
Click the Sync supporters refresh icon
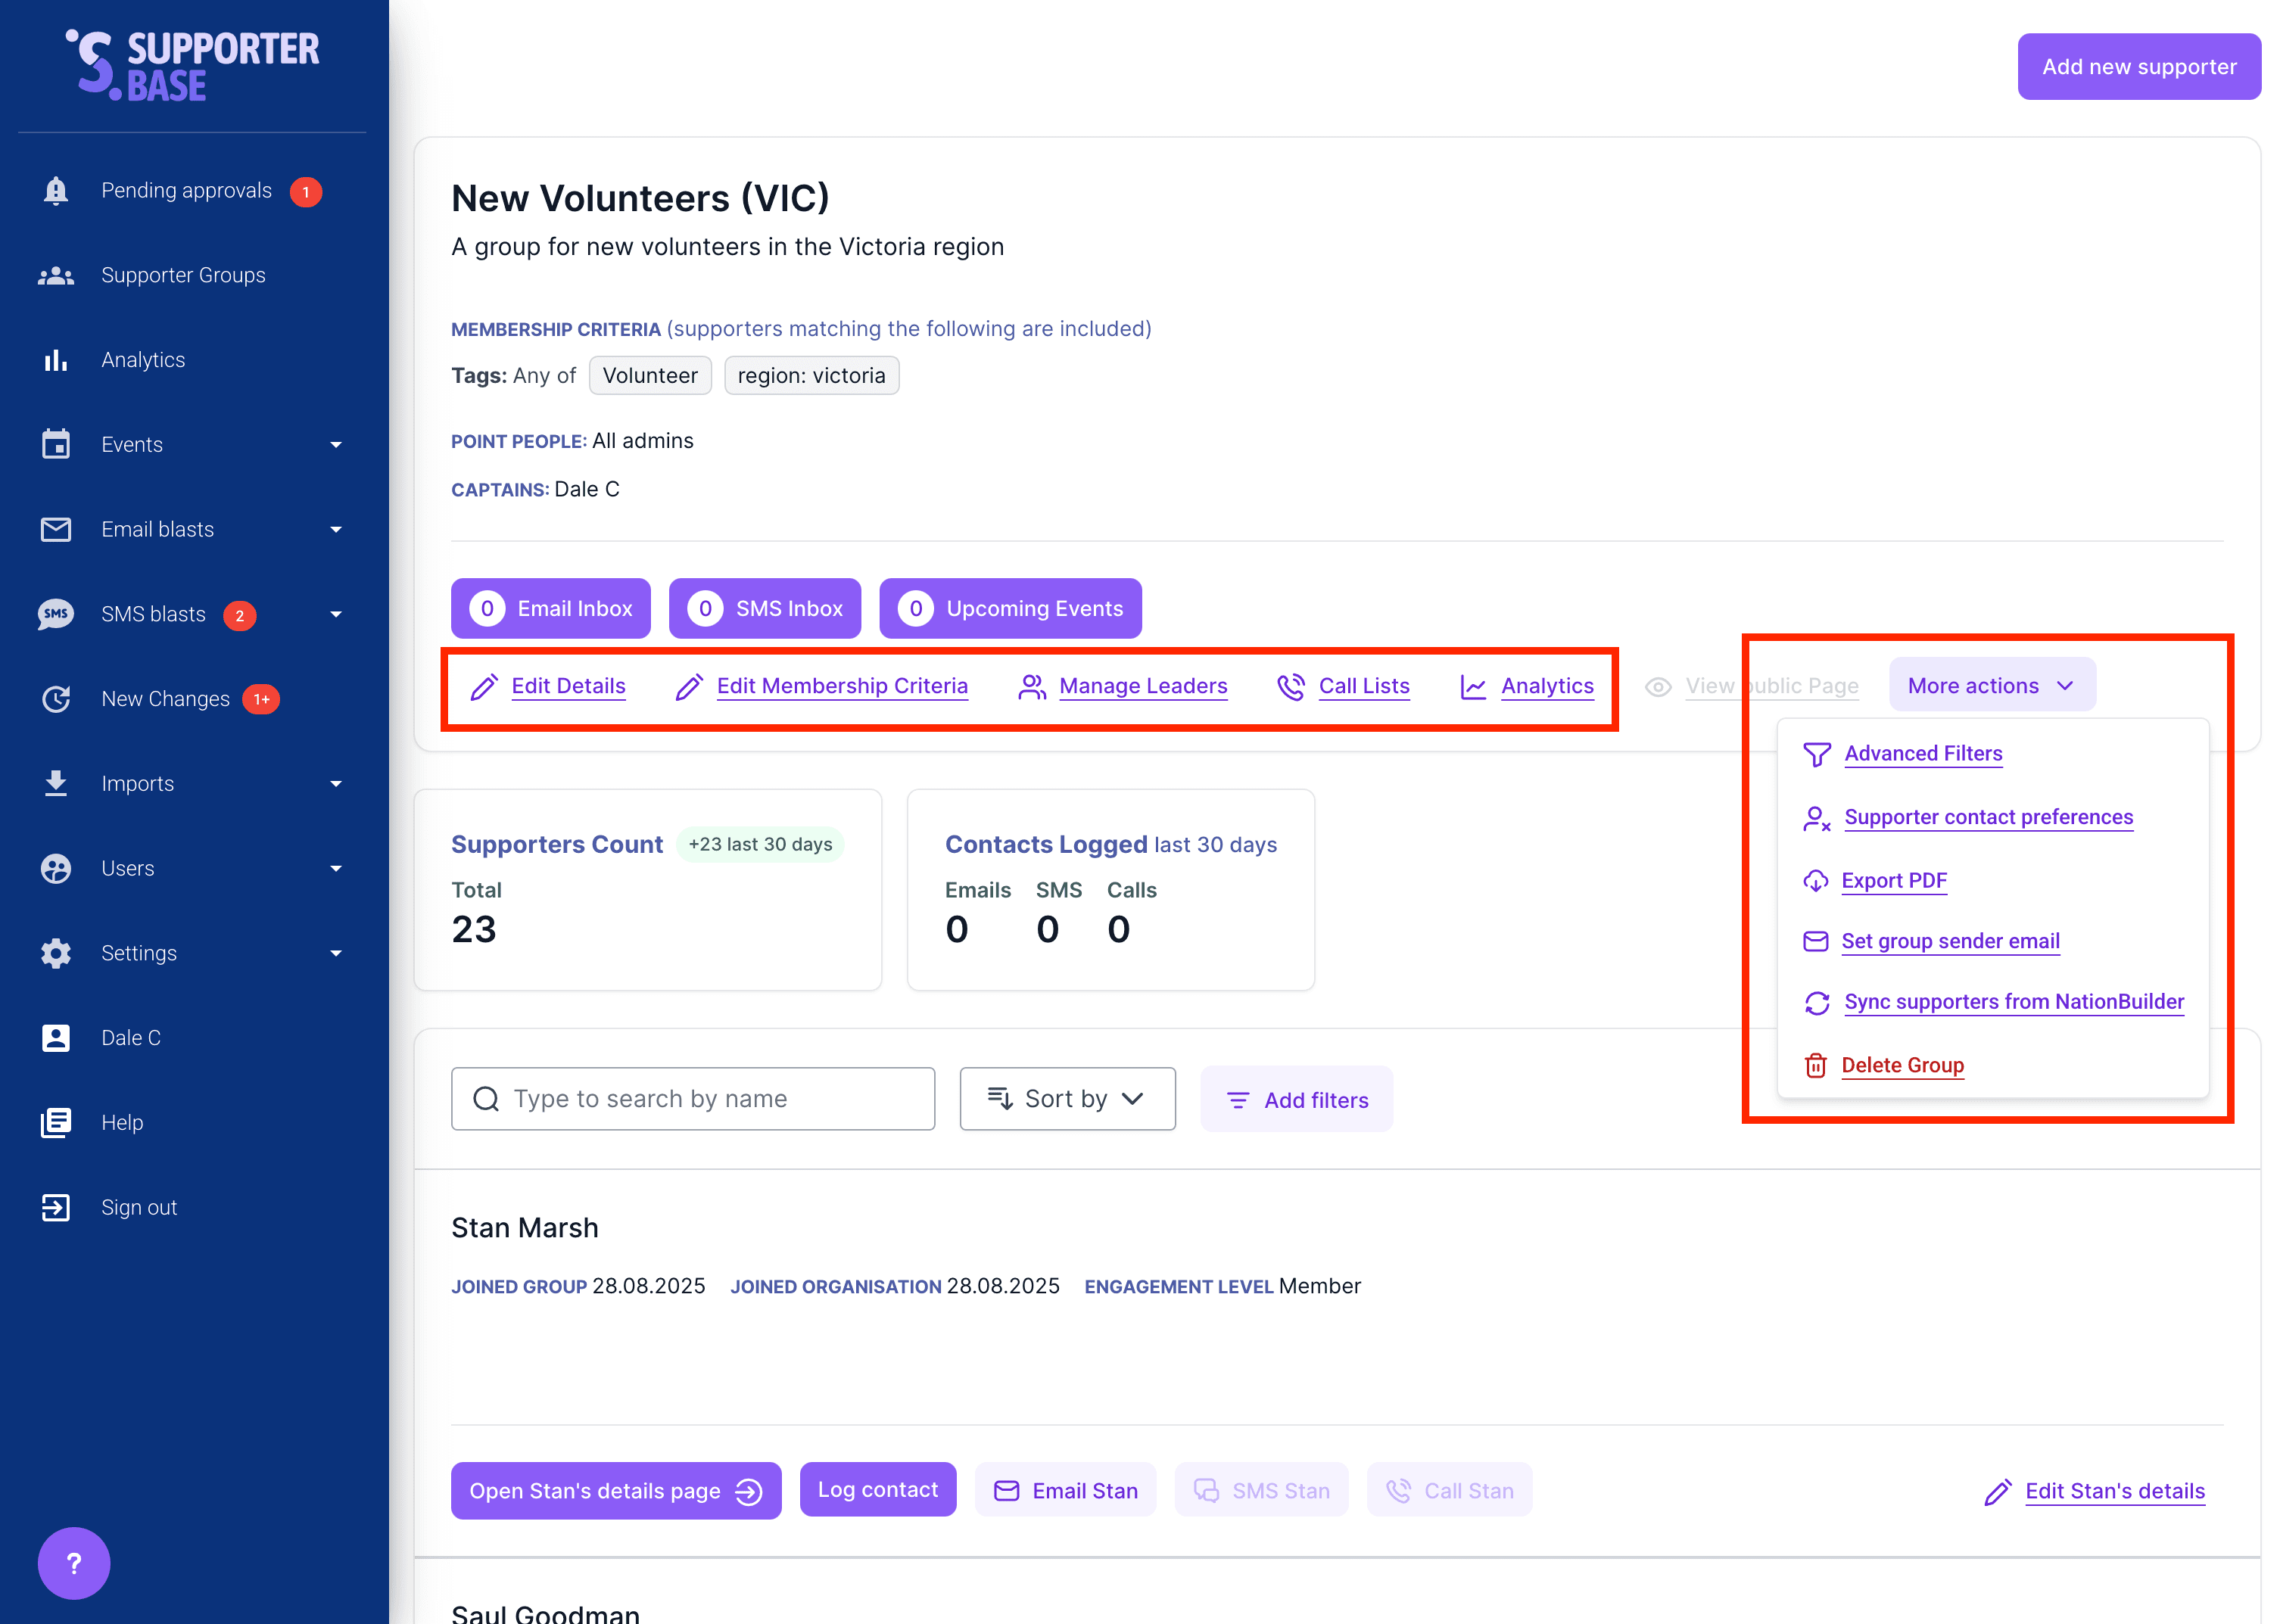coord(1816,1002)
